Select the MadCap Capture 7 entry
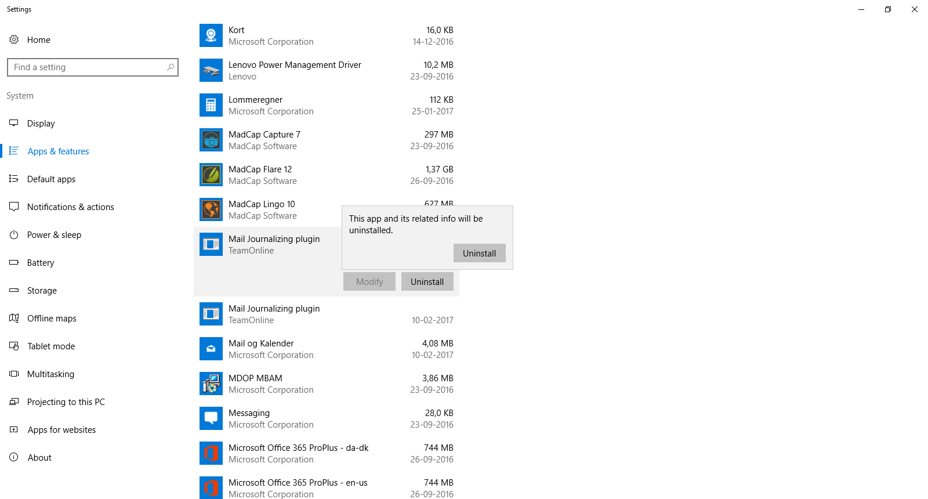This screenshot has height=499, width=928. point(327,140)
